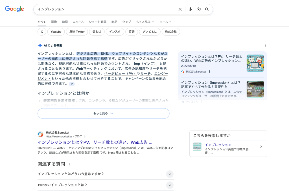Viewport: 289px width, 191px height.
Task: Select the Youtube filter chip
Action: click(x=56, y=32)
